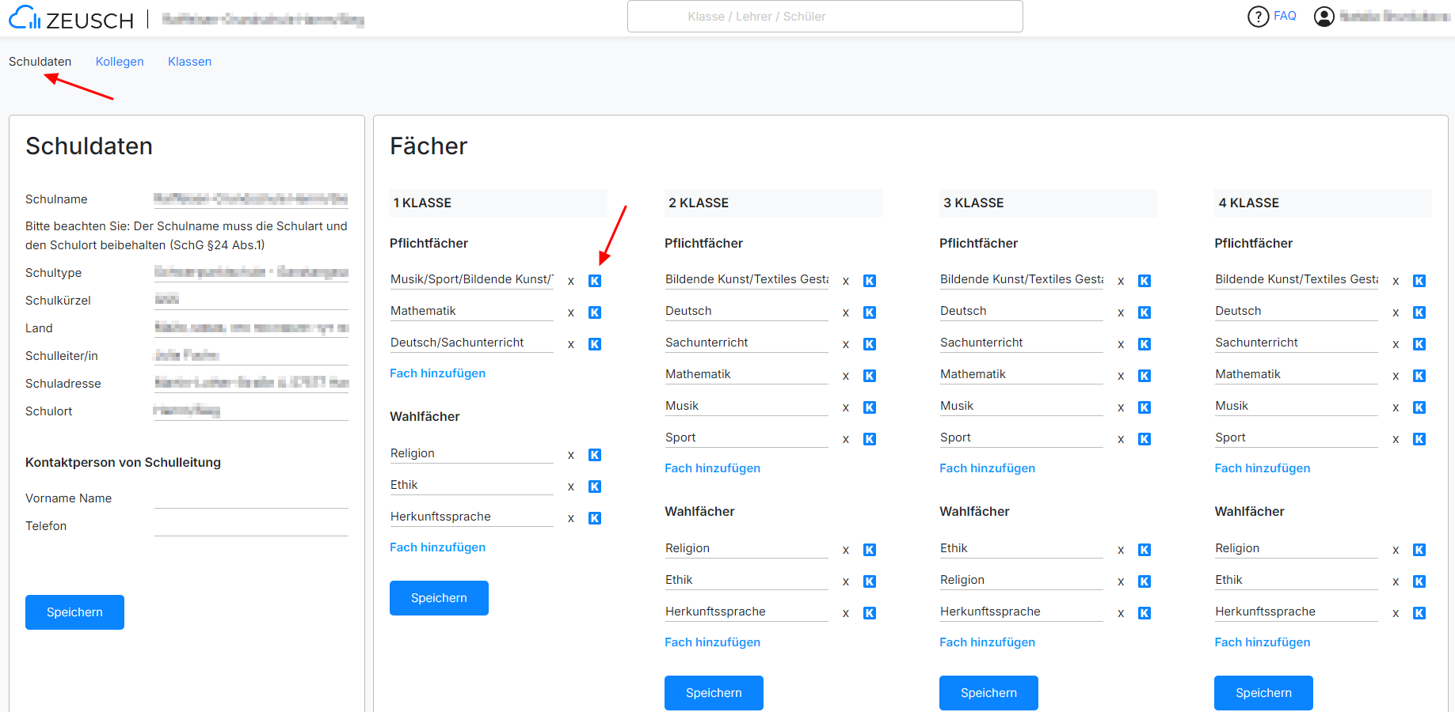Screen dimensions: 1455x712
Task: Click the Klasse / Lehrer / Schüler search field
Action: (x=825, y=17)
